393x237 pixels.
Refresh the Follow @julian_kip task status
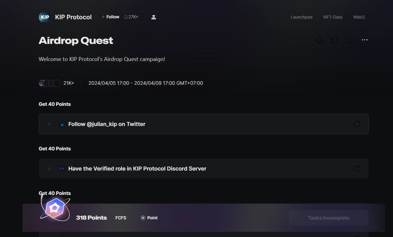357,124
